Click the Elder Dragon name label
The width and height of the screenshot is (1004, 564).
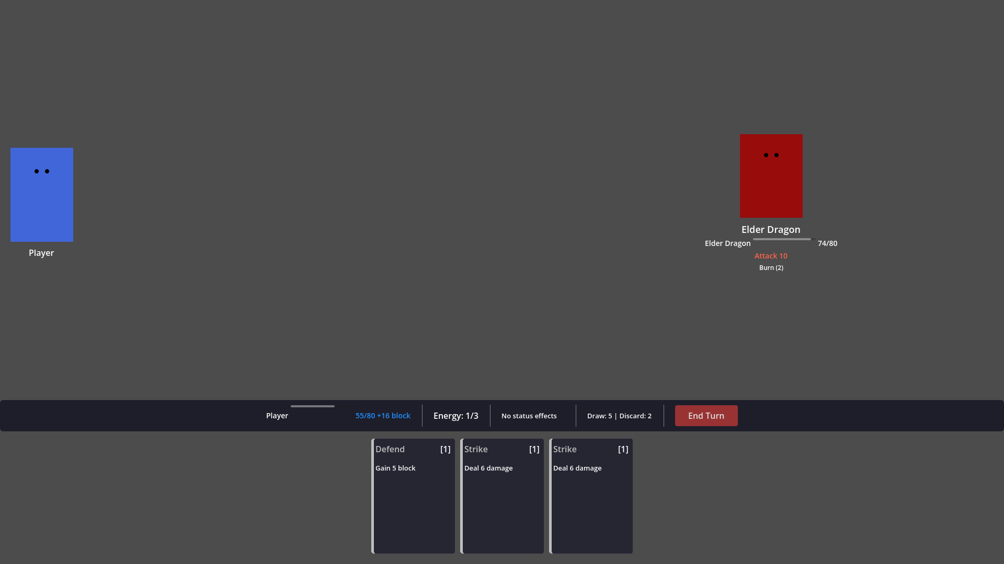click(x=771, y=229)
